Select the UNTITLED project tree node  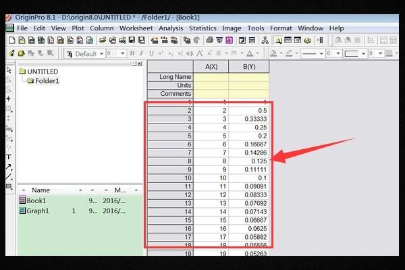38,72
